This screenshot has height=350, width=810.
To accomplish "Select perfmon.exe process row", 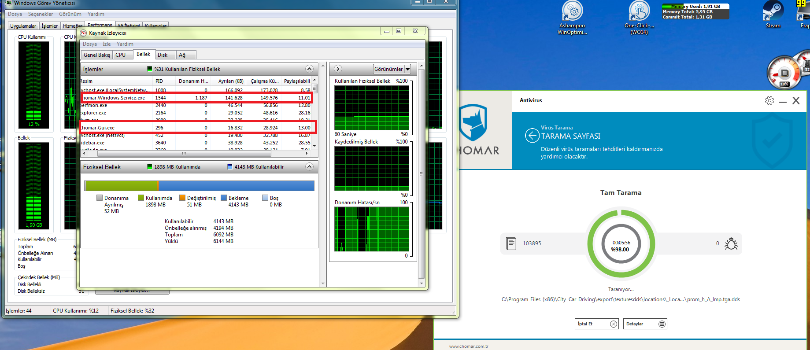I will (x=196, y=105).
